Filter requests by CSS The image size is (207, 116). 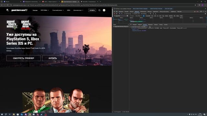point(155,16)
